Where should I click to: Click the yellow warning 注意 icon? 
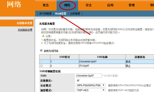pyautogui.click(x=43, y=36)
